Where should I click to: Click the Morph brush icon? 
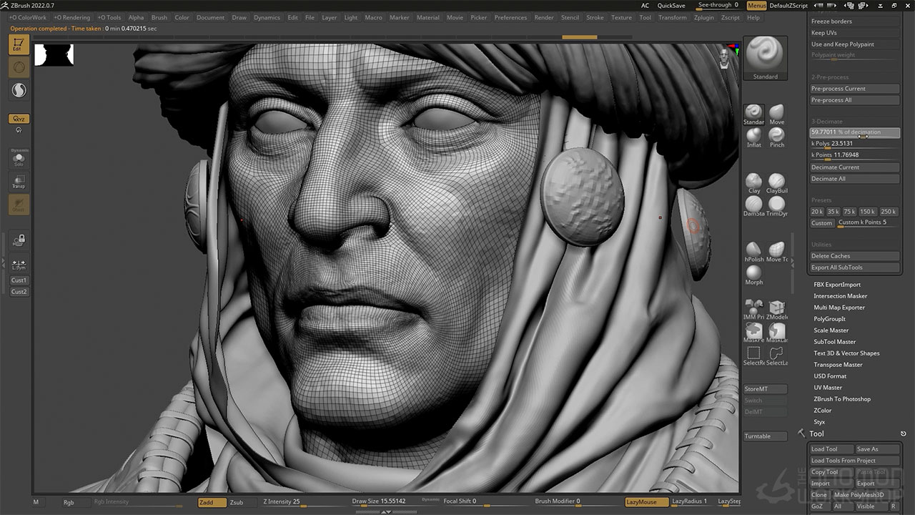click(x=753, y=273)
